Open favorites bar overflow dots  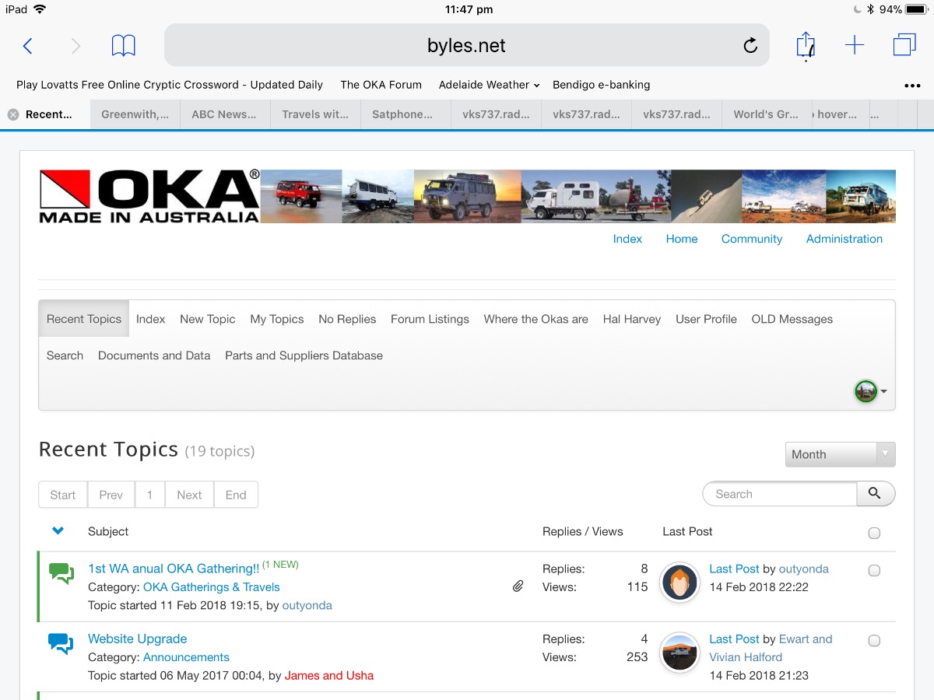click(x=912, y=86)
